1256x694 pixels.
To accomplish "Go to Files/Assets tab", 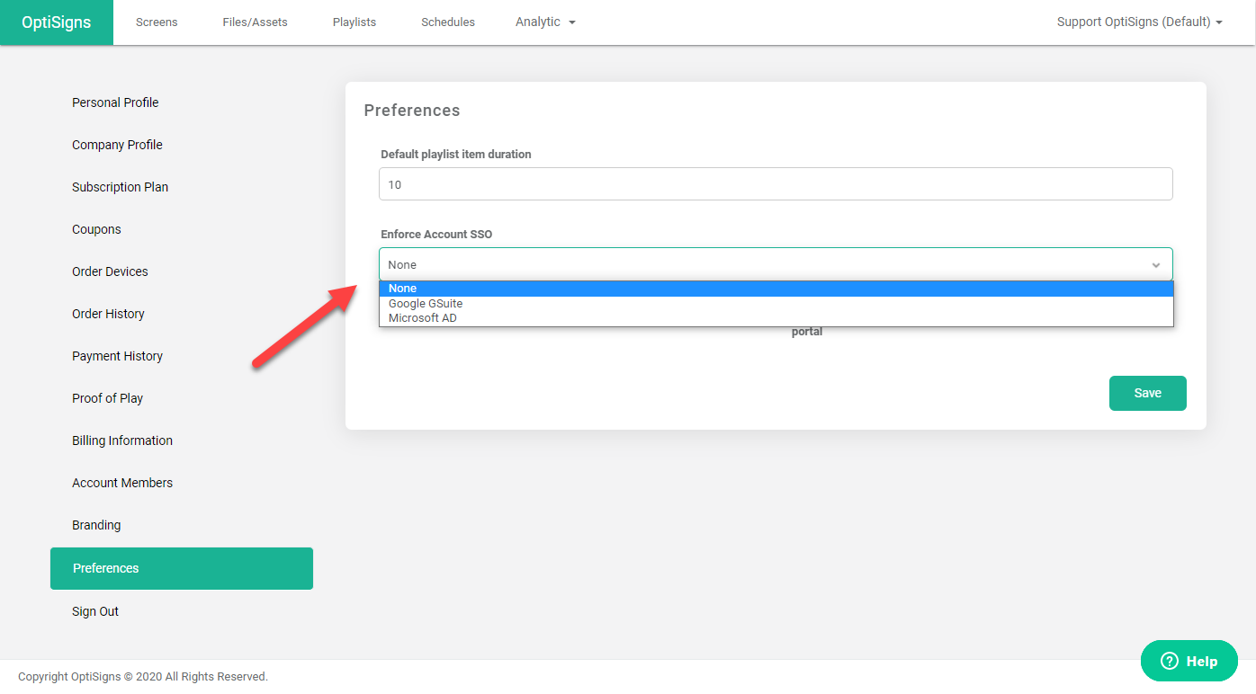I will [256, 22].
